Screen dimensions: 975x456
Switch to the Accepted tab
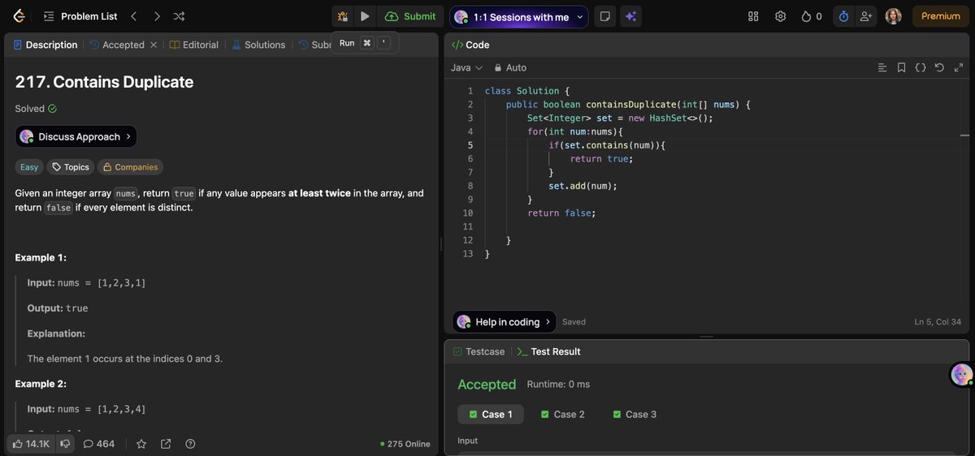coord(117,45)
